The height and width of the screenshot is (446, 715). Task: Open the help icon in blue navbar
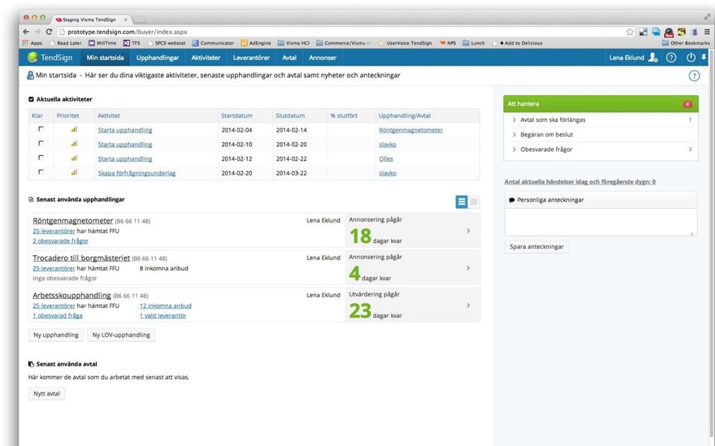click(671, 57)
